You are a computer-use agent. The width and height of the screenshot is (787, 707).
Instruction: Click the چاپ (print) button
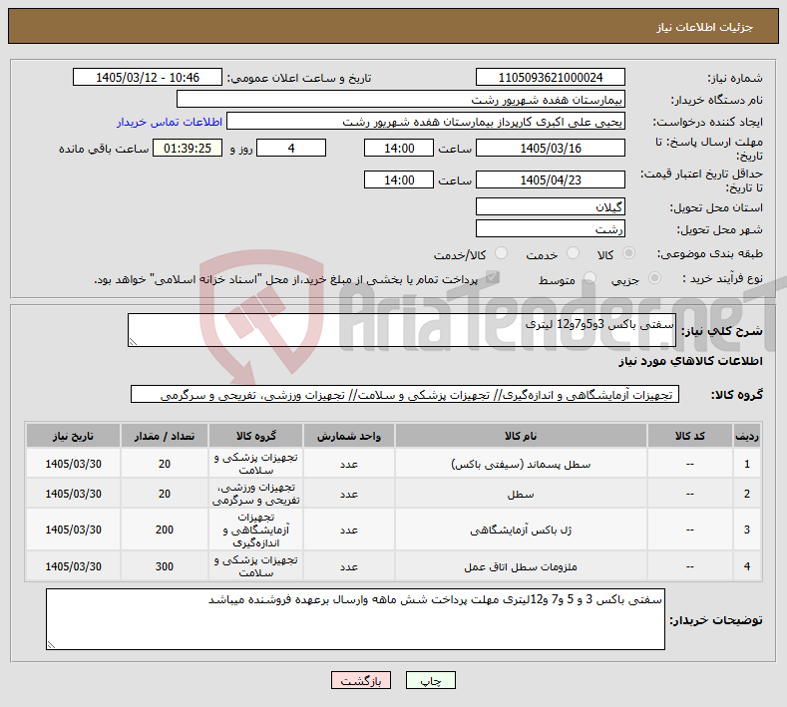coord(430,680)
